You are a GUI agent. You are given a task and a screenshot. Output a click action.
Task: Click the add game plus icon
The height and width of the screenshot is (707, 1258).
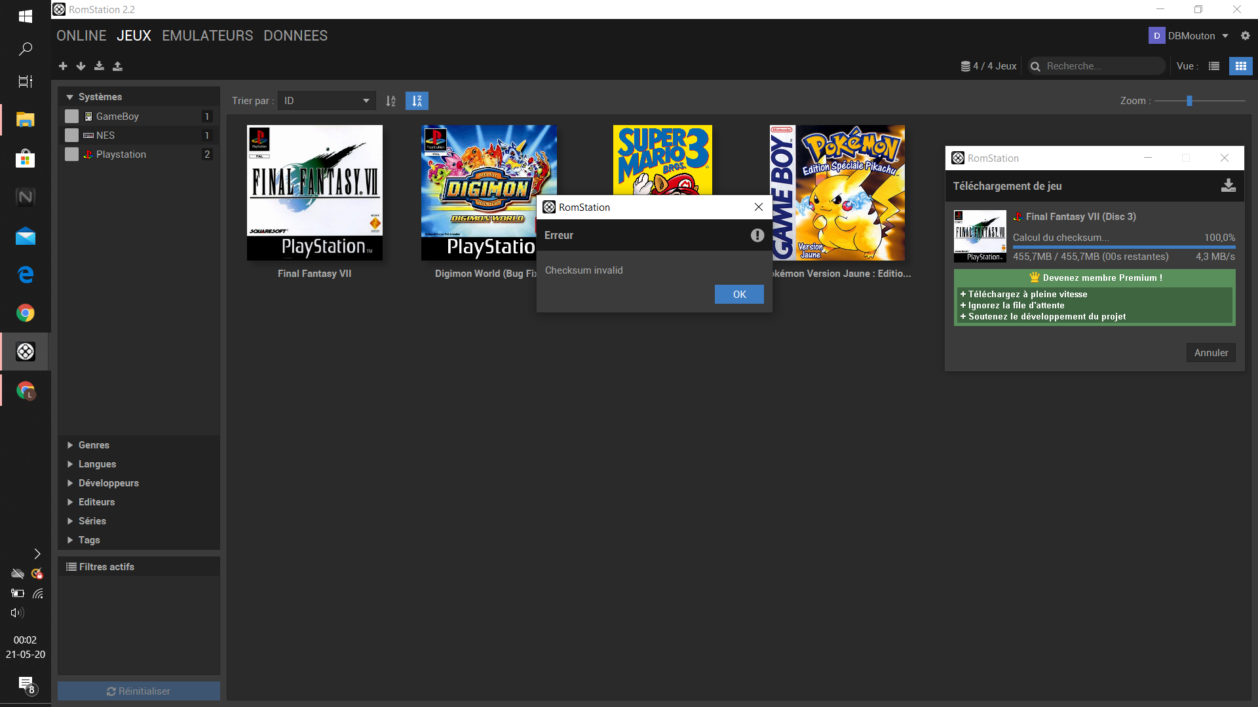[x=63, y=66]
